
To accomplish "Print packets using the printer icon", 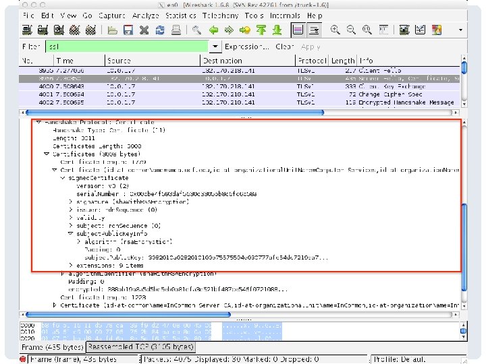I will (x=176, y=30).
